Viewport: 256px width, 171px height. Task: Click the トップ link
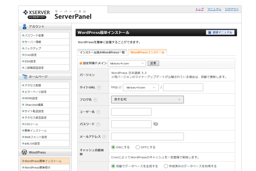tap(199, 9)
